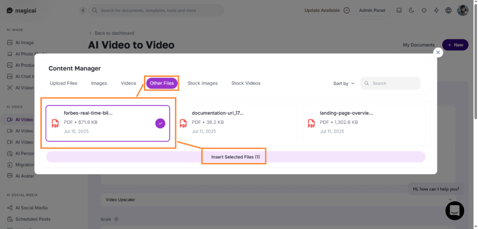The width and height of the screenshot is (478, 229).
Task: Select the landing-page-overview PDF file card
Action: pos(364,123)
